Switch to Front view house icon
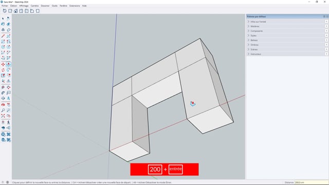This screenshot has width=329, height=185. (16, 11)
